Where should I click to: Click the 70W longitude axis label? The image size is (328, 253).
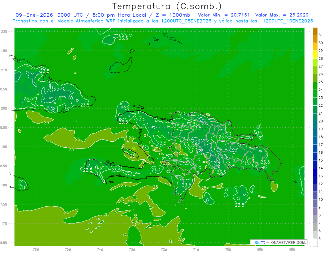click(x=228, y=249)
